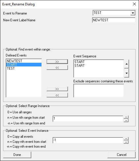Screen dimensions: 139x161
Task: Move sequence event down with down arrow
Action: (126, 73)
